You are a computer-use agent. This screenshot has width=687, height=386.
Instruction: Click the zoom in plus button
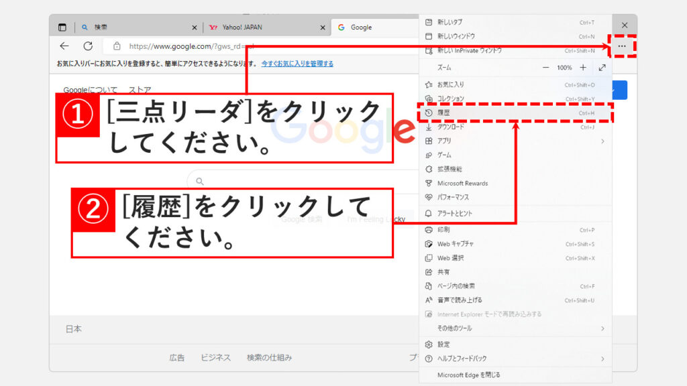pos(583,68)
